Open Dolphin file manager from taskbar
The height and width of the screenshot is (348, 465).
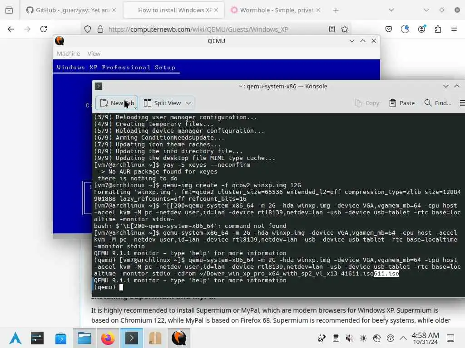[x=84, y=338]
